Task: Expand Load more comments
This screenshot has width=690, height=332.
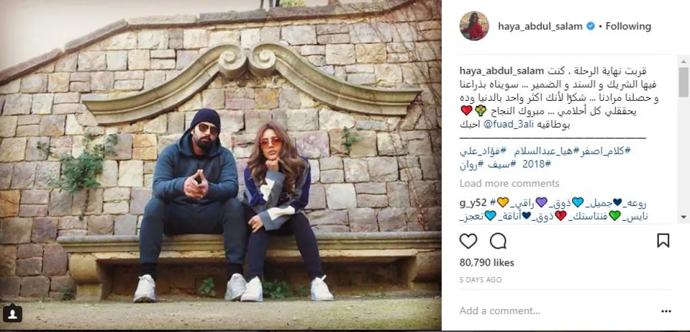Action: click(509, 184)
